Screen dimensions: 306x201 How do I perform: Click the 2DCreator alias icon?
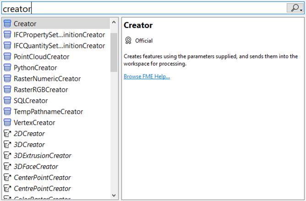7,134
